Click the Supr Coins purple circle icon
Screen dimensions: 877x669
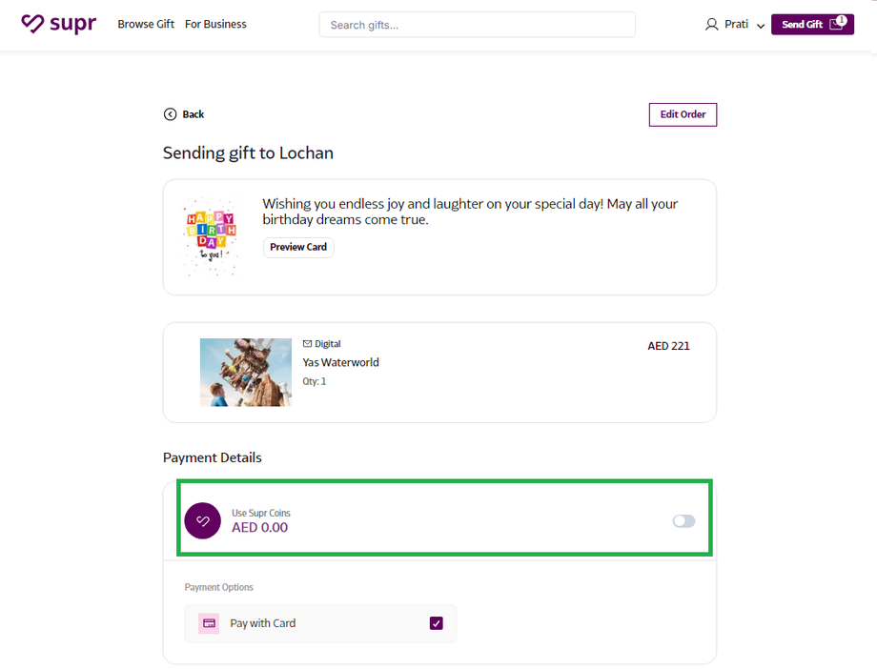(x=202, y=520)
